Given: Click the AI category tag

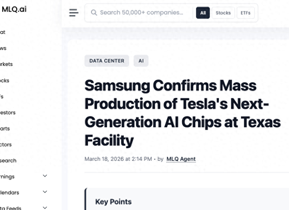Looking at the screenshot, I should [x=141, y=61].
